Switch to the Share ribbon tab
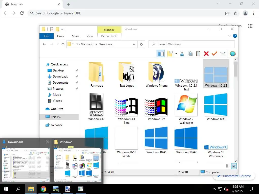The height and width of the screenshot is (194, 259). 76,36
